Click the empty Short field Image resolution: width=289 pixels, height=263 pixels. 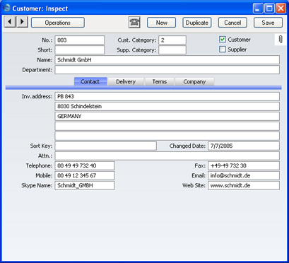coord(80,50)
